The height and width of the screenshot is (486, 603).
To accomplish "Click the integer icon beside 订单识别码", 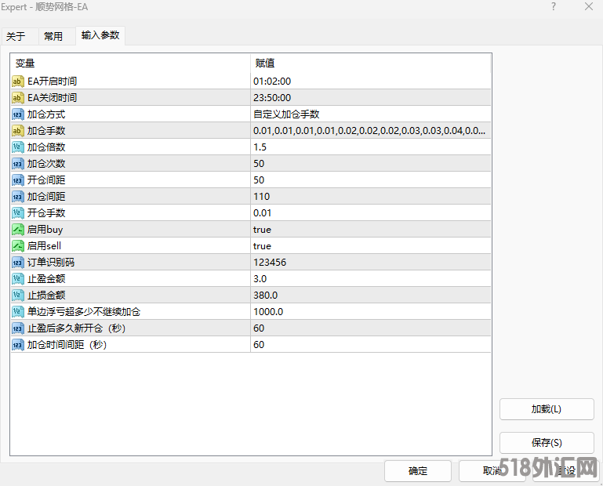I will (x=18, y=263).
